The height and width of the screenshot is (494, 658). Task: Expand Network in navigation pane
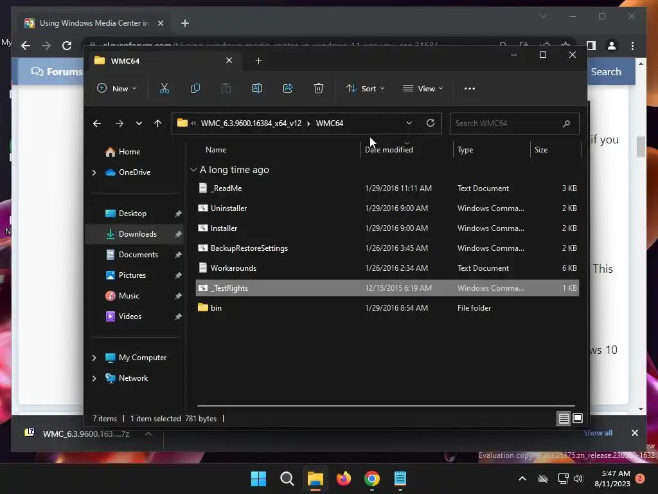(x=94, y=378)
